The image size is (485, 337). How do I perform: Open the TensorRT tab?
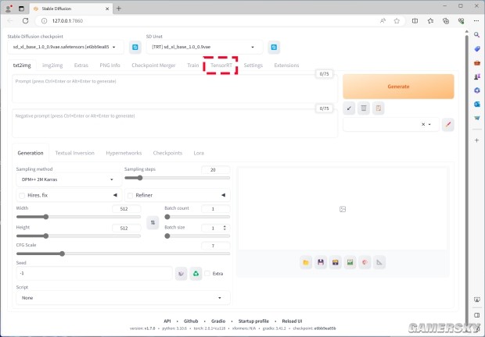221,66
